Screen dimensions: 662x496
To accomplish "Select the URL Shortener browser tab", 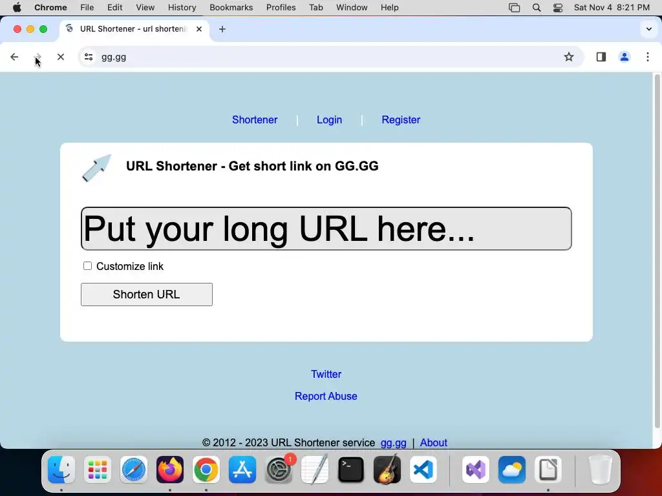I will 133,29.
